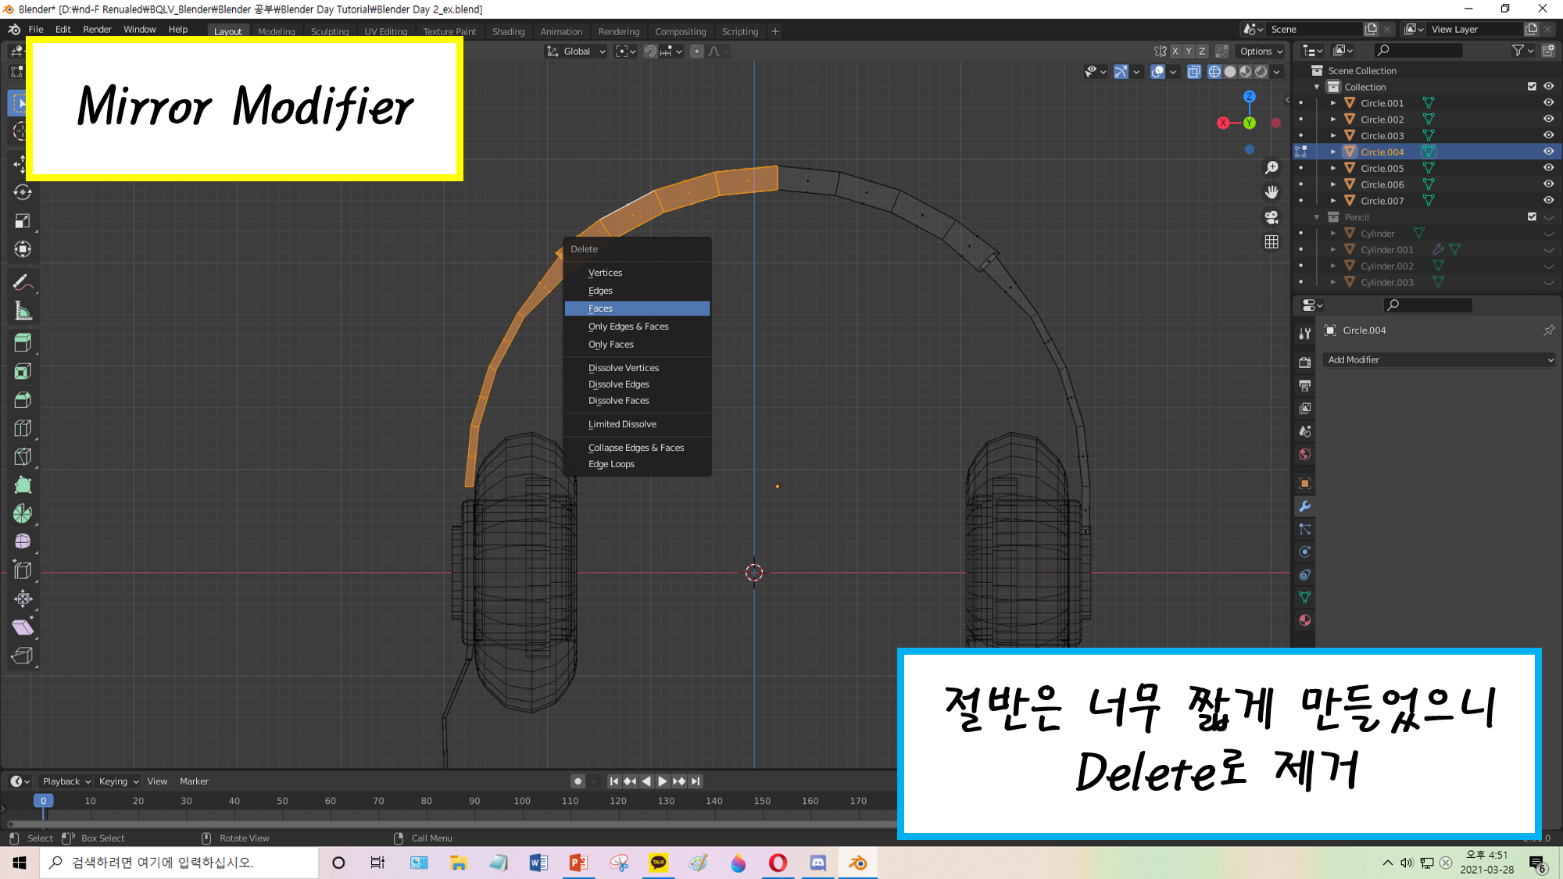Open the Options button in viewport header
1563x879 pixels.
click(1261, 51)
